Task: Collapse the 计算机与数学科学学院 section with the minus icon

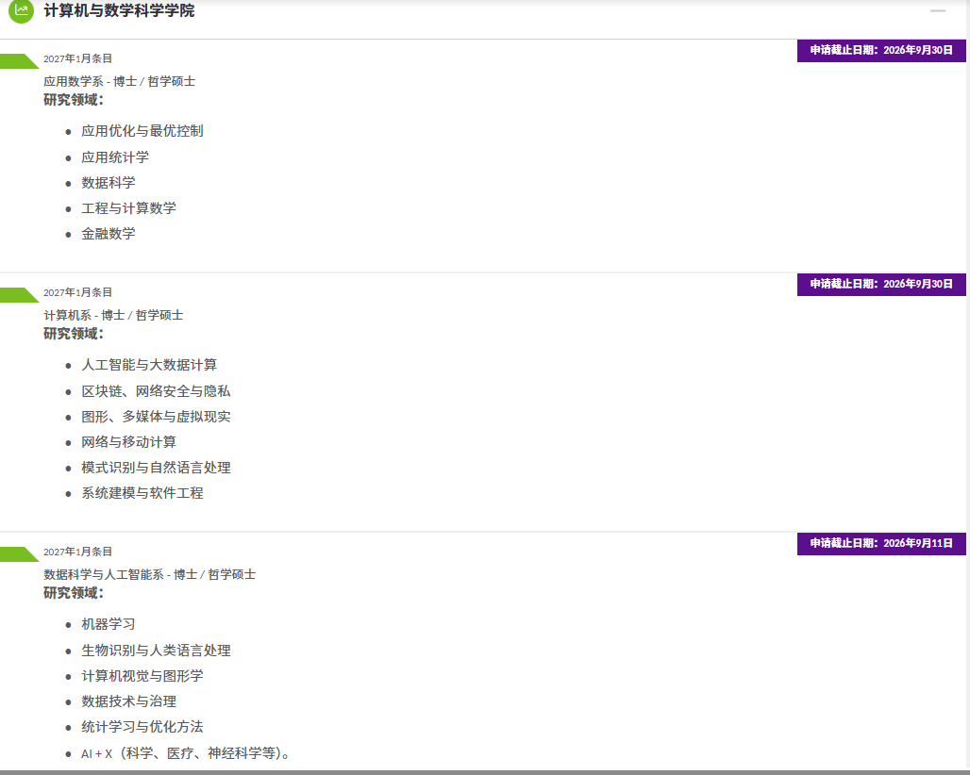Action: pyautogui.click(x=938, y=10)
